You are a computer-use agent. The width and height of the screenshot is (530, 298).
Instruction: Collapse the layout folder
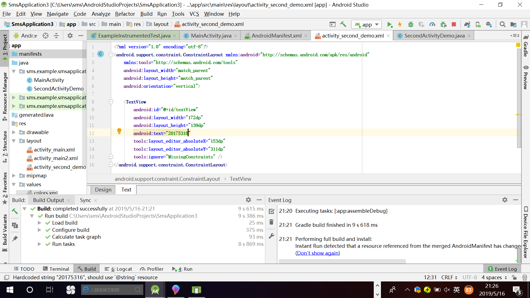coord(14,141)
